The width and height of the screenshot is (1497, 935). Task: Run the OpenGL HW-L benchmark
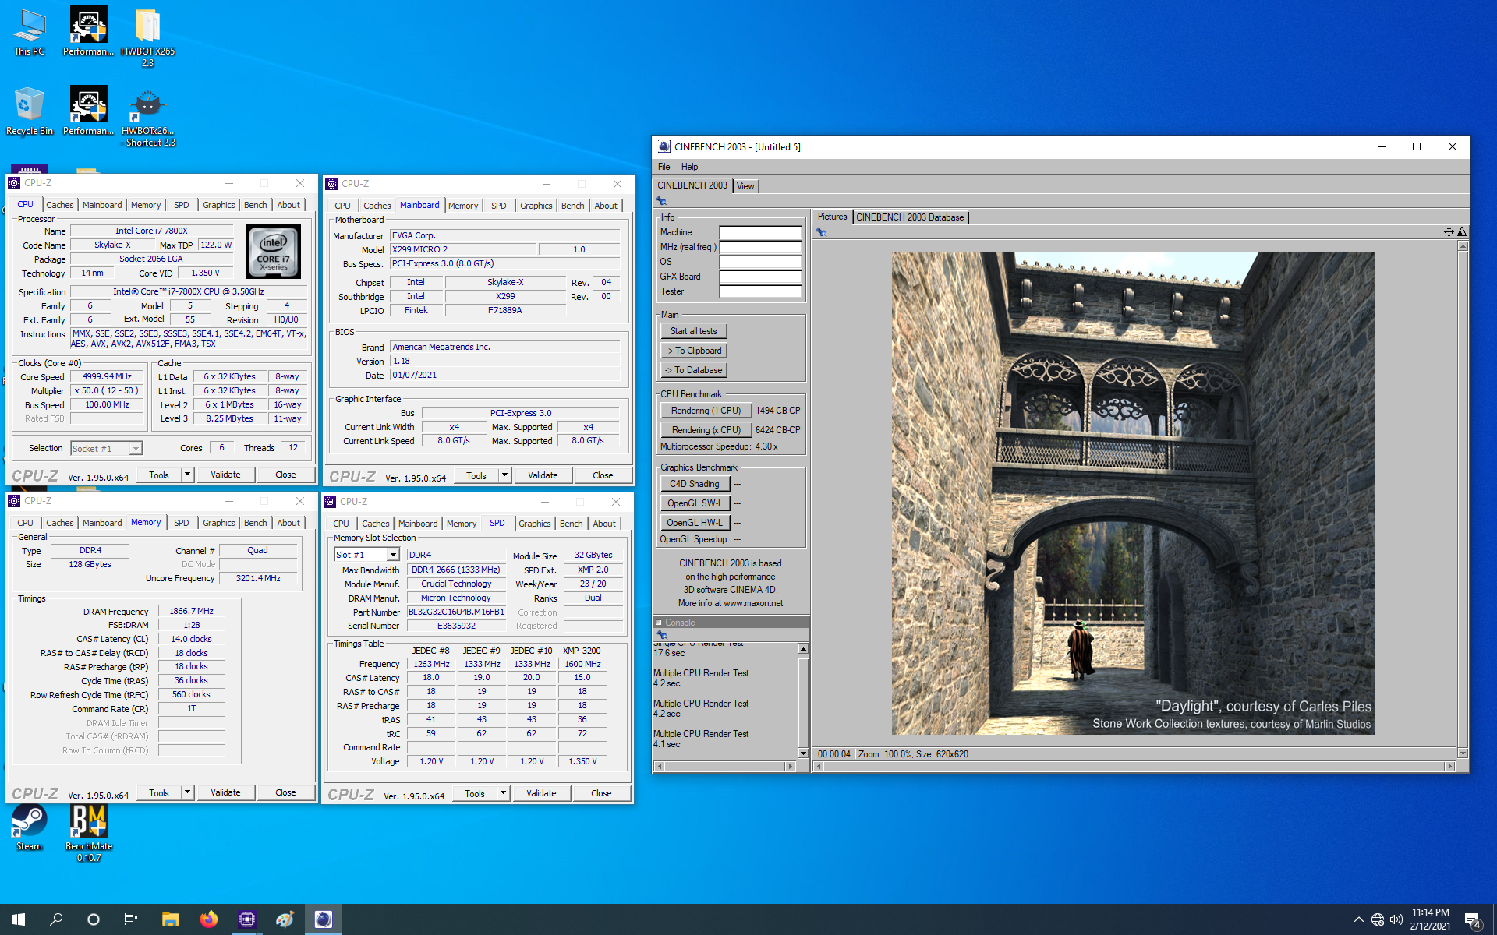(695, 523)
